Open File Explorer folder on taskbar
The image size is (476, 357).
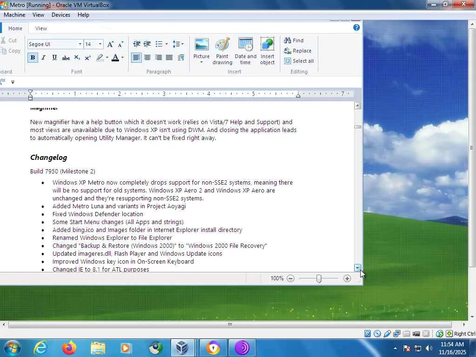[x=98, y=348]
